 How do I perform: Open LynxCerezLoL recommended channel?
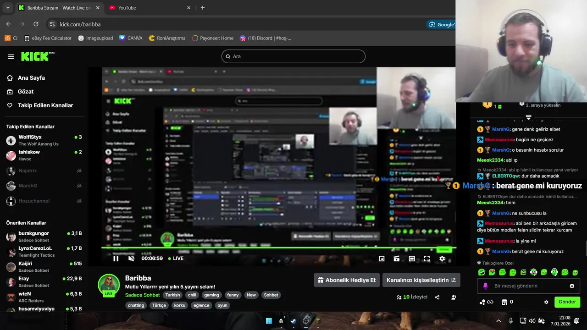pos(44,252)
